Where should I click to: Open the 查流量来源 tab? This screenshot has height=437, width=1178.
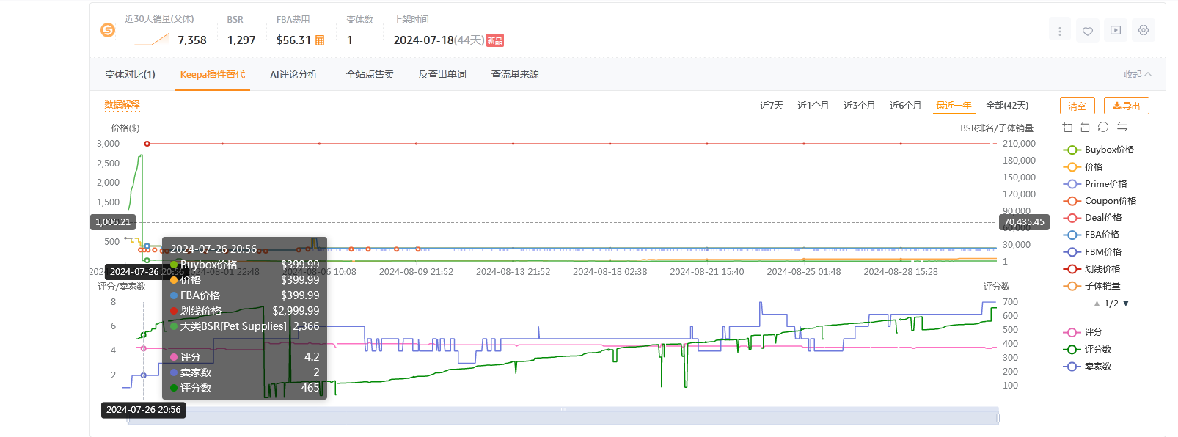point(515,75)
